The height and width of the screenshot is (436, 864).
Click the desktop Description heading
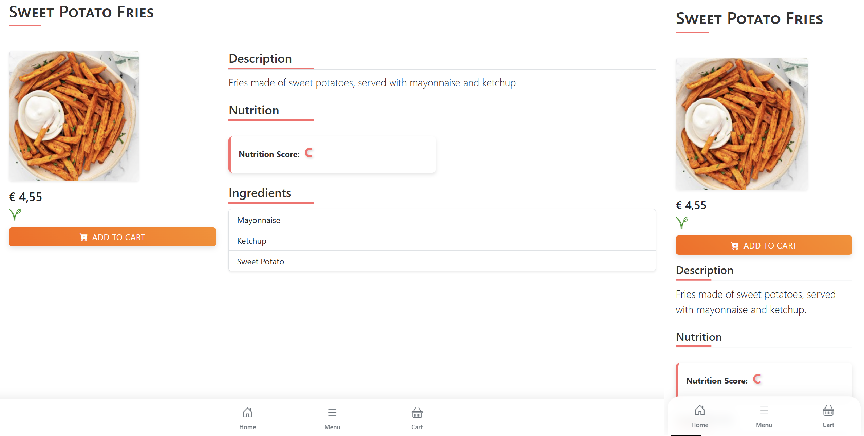tap(260, 59)
